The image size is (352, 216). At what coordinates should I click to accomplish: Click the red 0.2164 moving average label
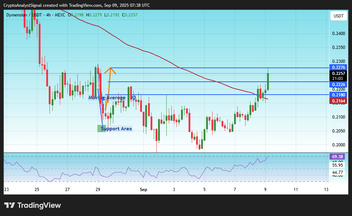click(x=338, y=101)
